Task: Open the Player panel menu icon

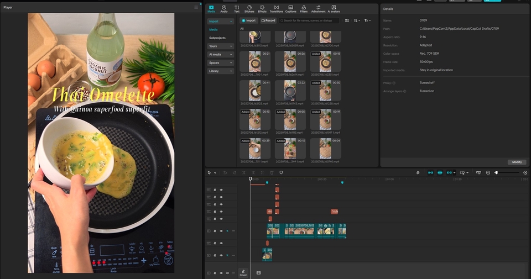Action: click(x=196, y=7)
